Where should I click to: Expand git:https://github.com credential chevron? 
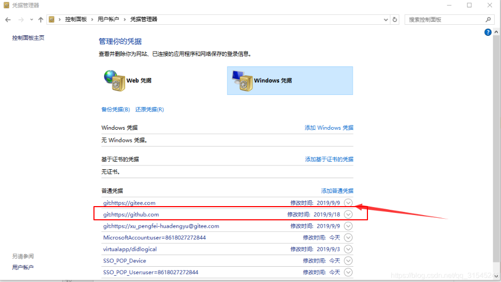348,215
